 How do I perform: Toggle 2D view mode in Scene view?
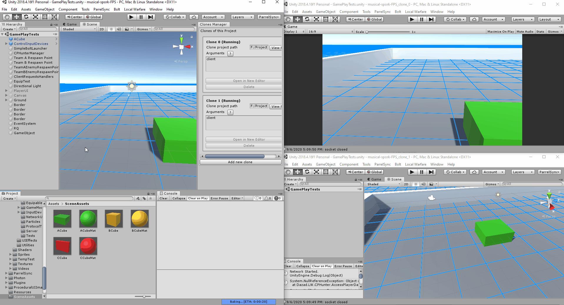(102, 29)
